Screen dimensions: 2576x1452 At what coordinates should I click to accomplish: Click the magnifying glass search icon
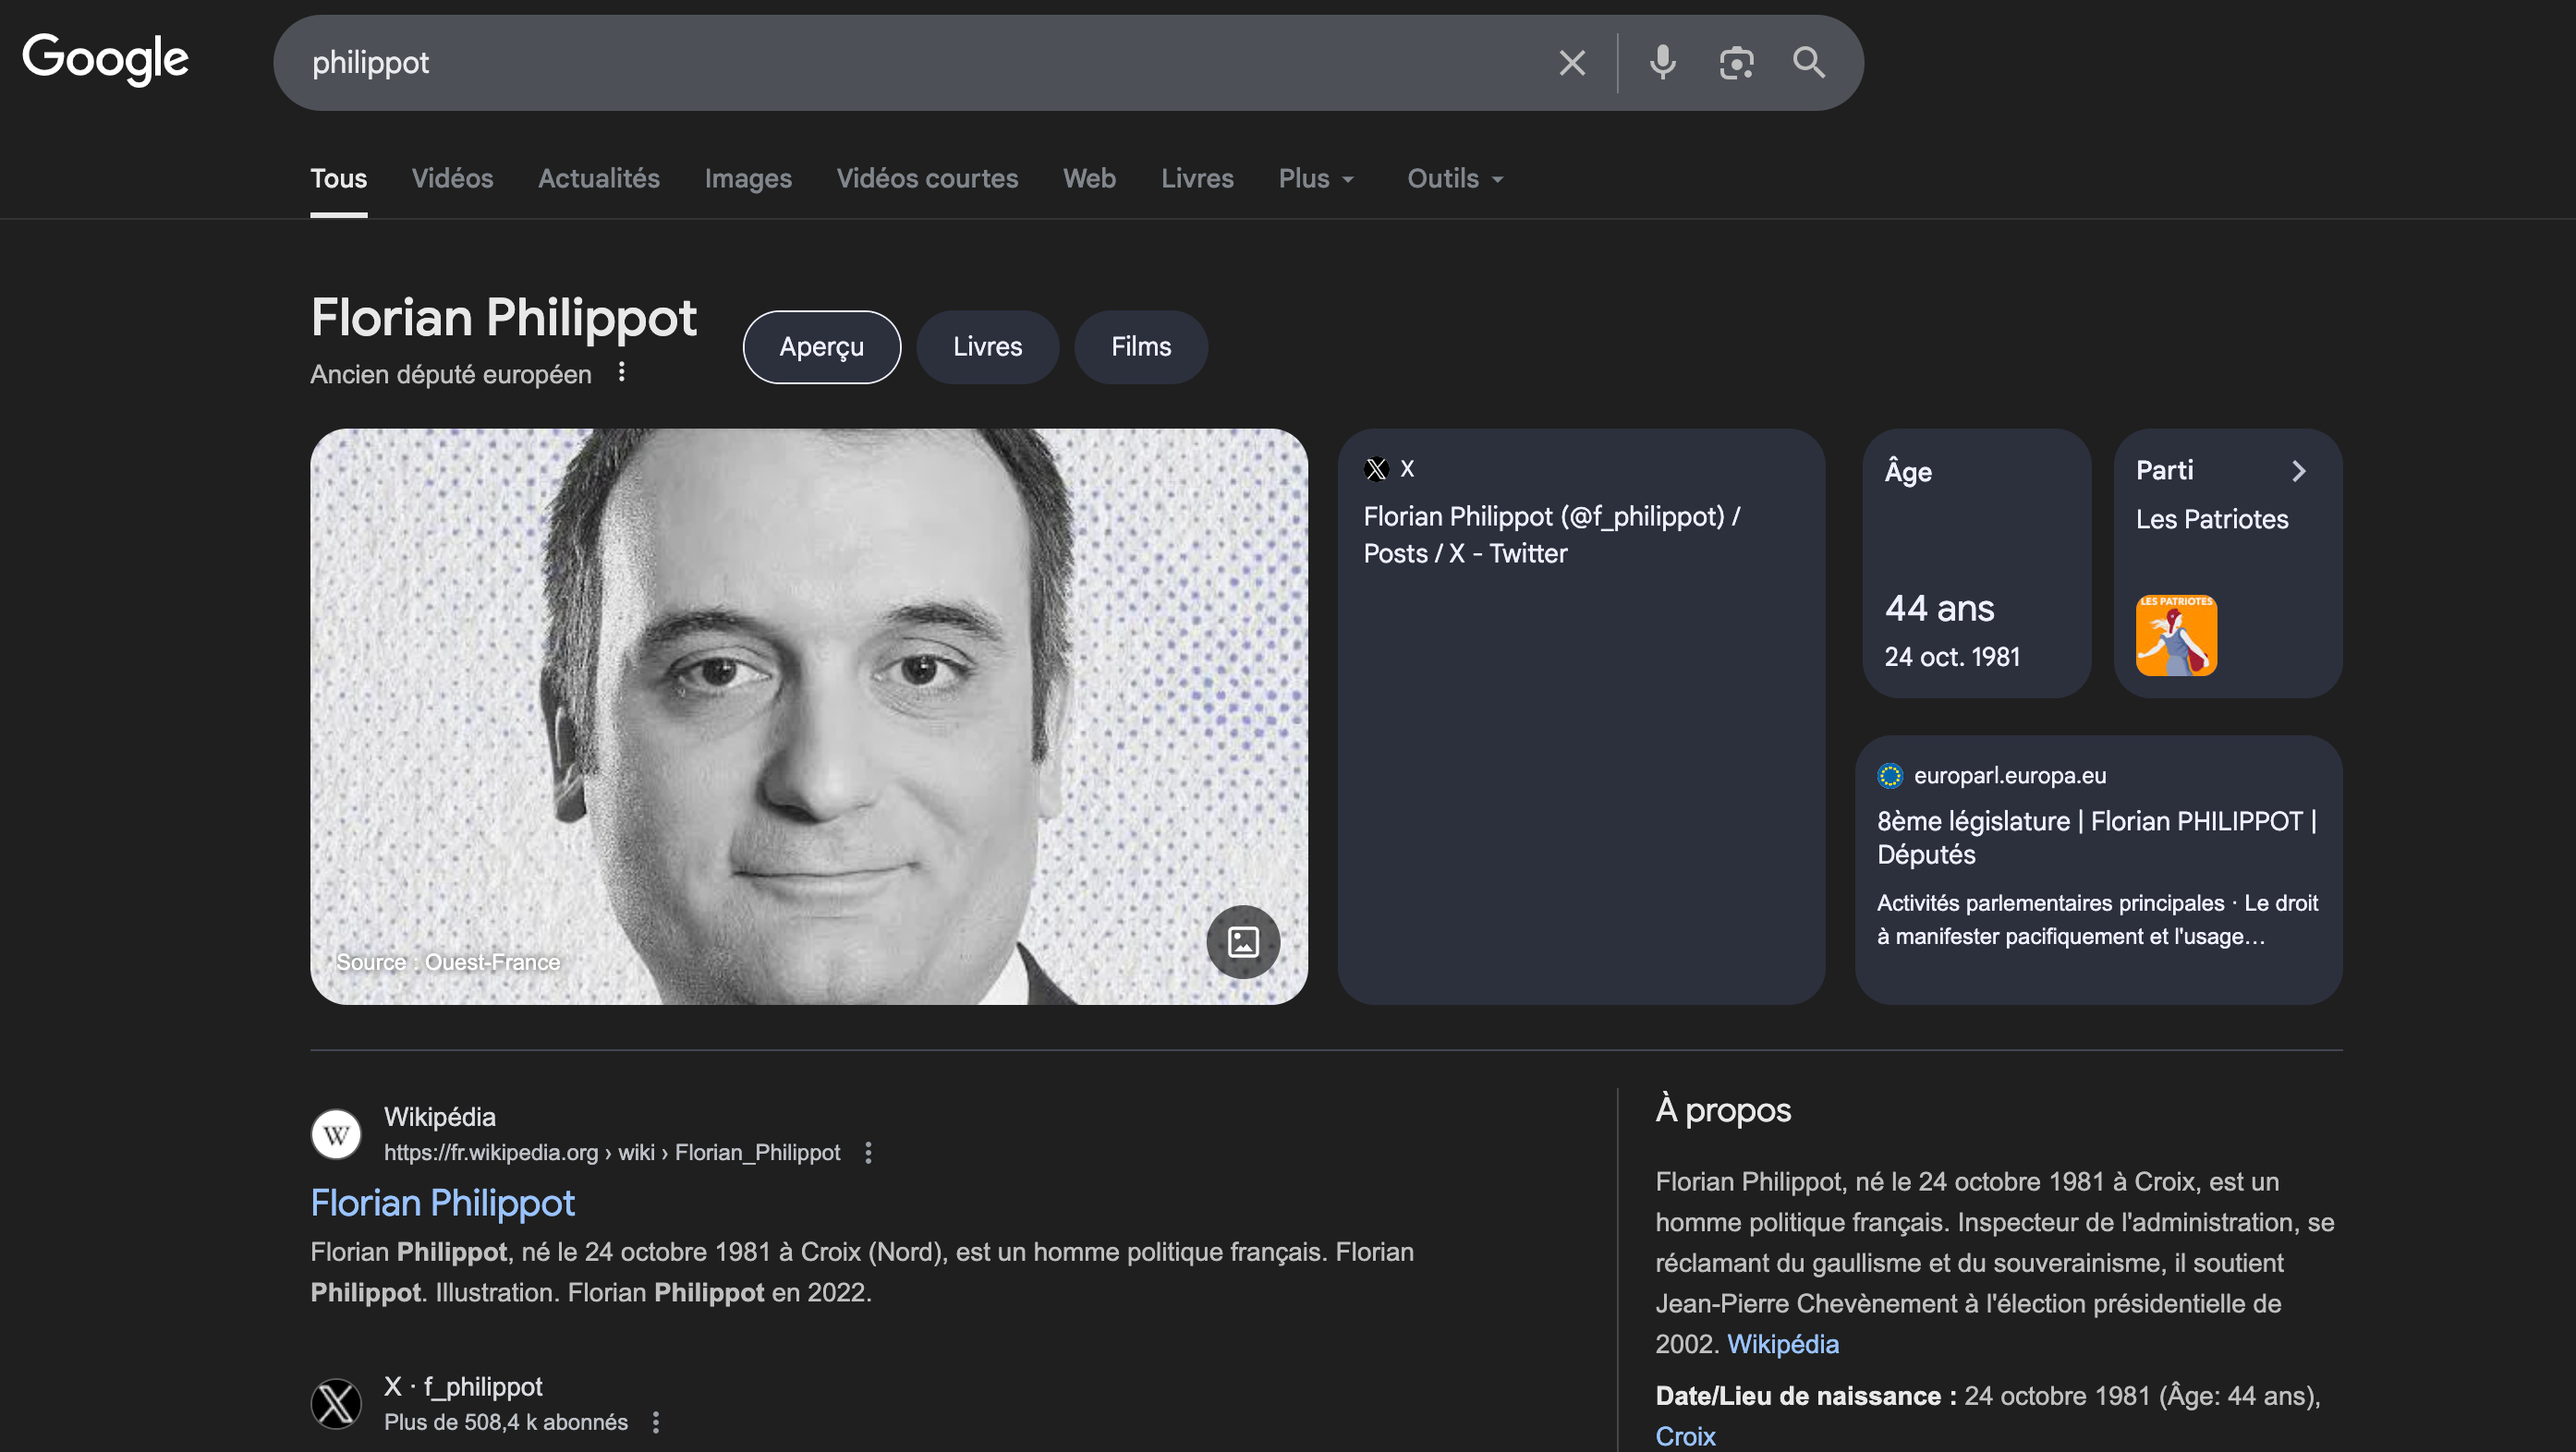coord(1809,63)
